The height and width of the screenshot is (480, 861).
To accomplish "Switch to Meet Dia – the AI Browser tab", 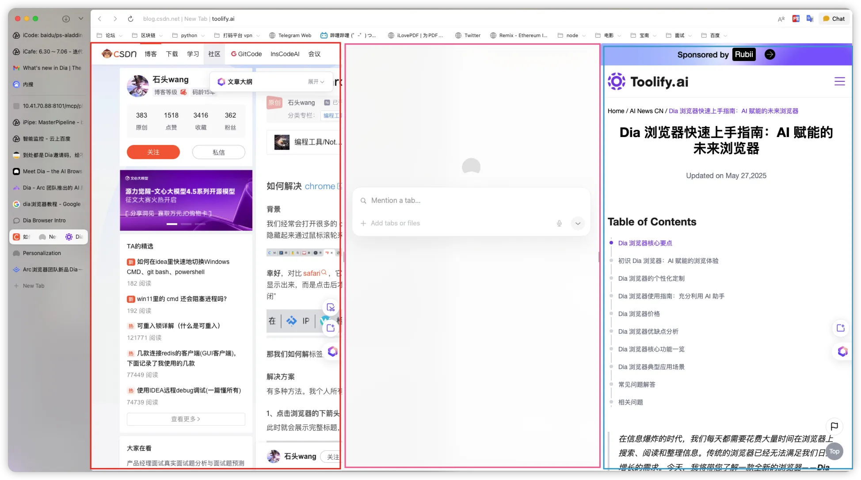I will [48, 171].
